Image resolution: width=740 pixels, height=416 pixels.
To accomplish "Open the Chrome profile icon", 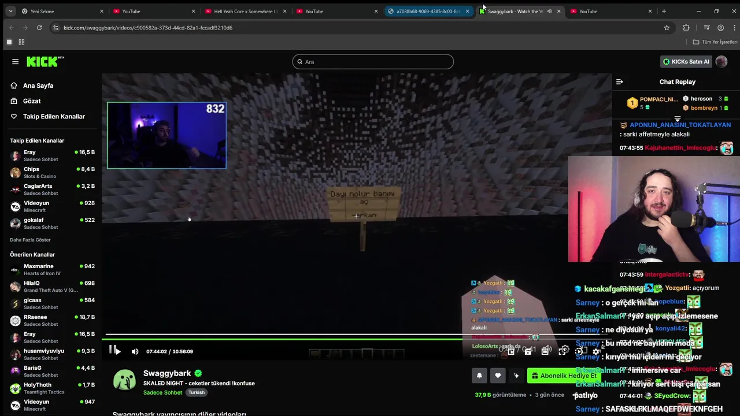I will coord(720,28).
